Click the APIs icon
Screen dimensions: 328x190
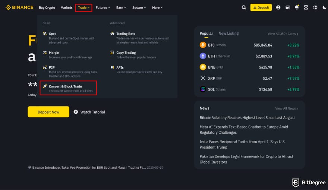[x=112, y=67]
